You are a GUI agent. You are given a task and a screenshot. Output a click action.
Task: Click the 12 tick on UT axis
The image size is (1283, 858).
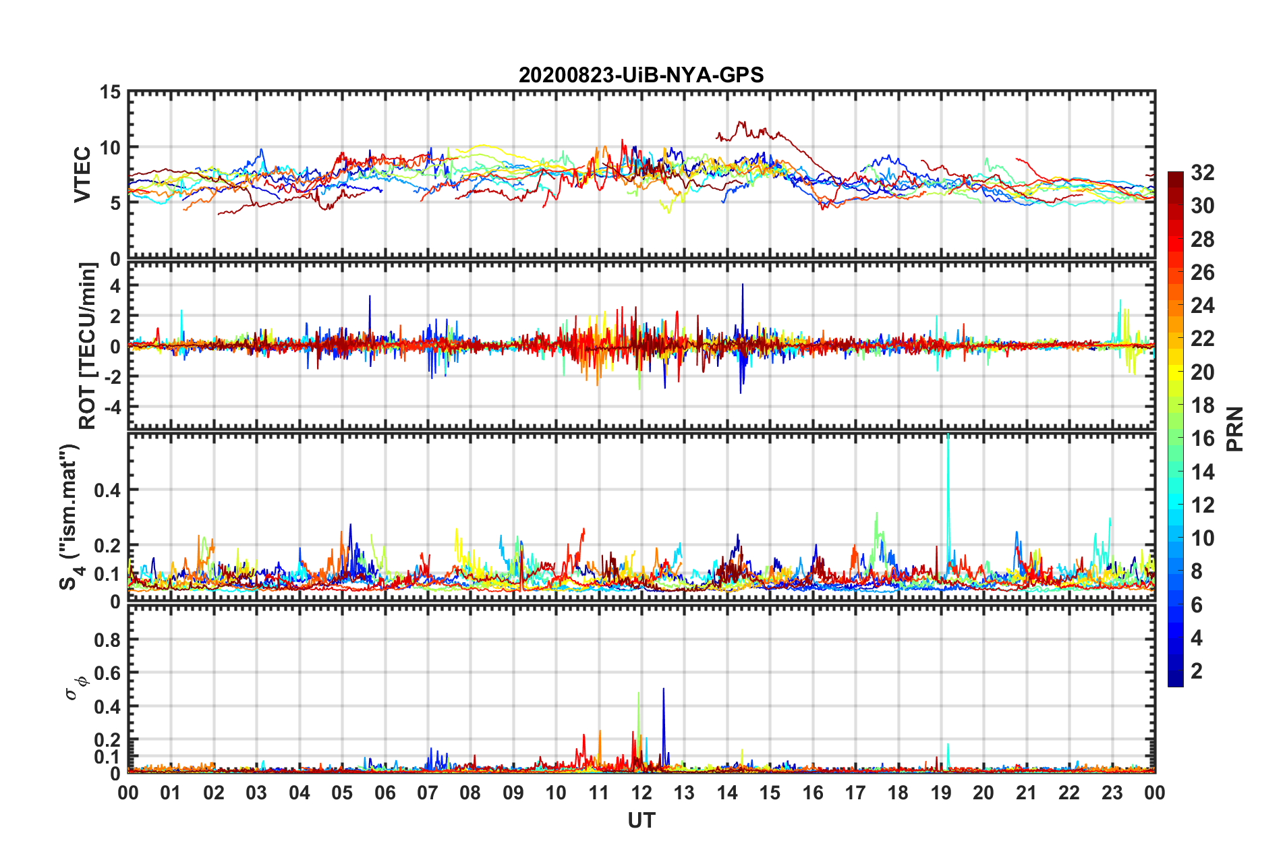coord(641,793)
